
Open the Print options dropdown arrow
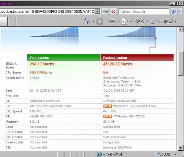pyautogui.click(x=119, y=21)
